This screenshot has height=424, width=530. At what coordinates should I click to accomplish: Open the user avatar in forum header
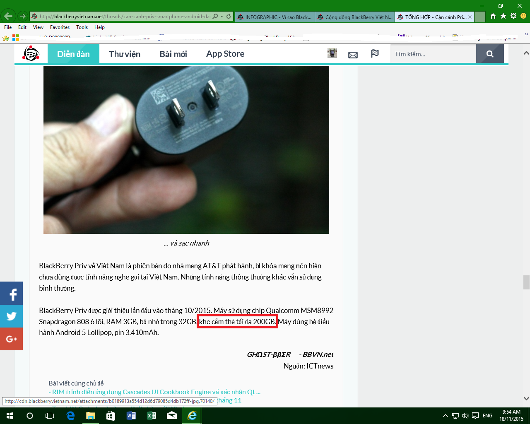click(332, 53)
